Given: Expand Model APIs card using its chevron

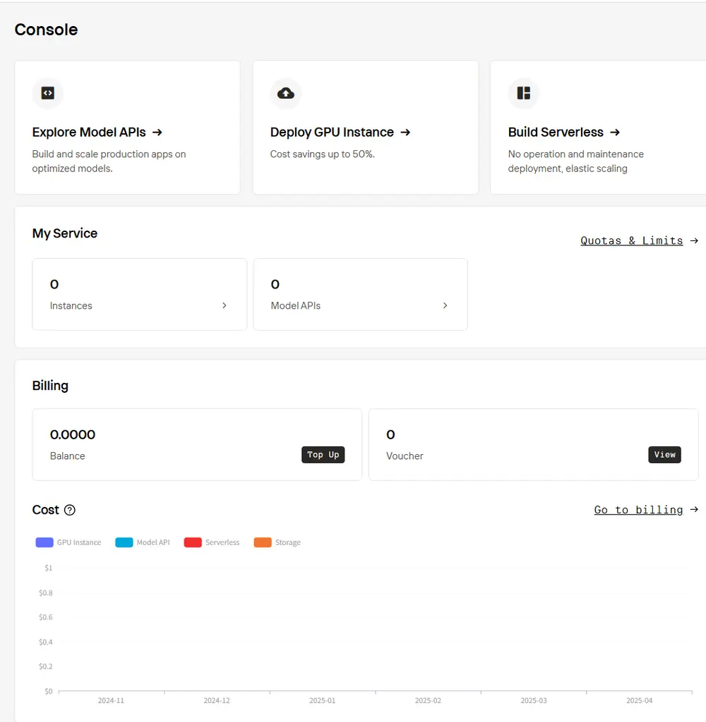Looking at the screenshot, I should click(445, 306).
